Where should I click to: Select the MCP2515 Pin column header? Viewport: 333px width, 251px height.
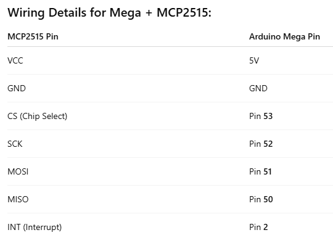coord(33,36)
